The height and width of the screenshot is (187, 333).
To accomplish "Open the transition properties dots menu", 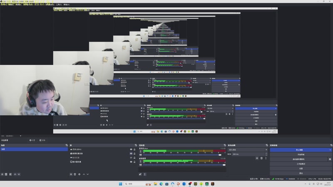I will (266, 158).
